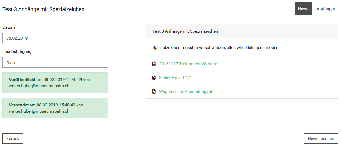Click the page title Test 3 Anhänge
Image resolution: width=343 pixels, height=148 pixels.
pyautogui.click(x=43, y=9)
